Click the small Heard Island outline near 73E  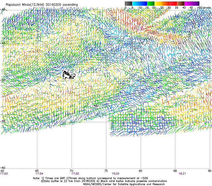(x=96, y=106)
